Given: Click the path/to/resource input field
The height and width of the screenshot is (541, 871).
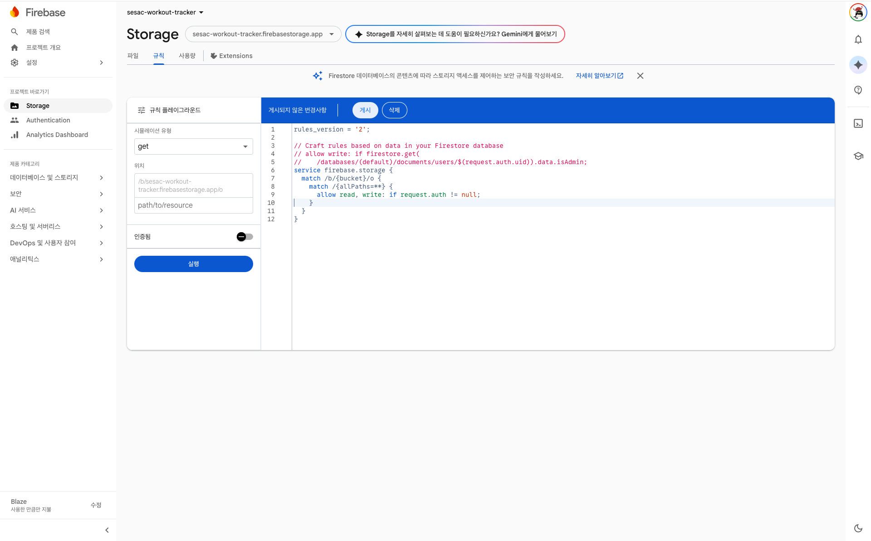Looking at the screenshot, I should click(194, 205).
